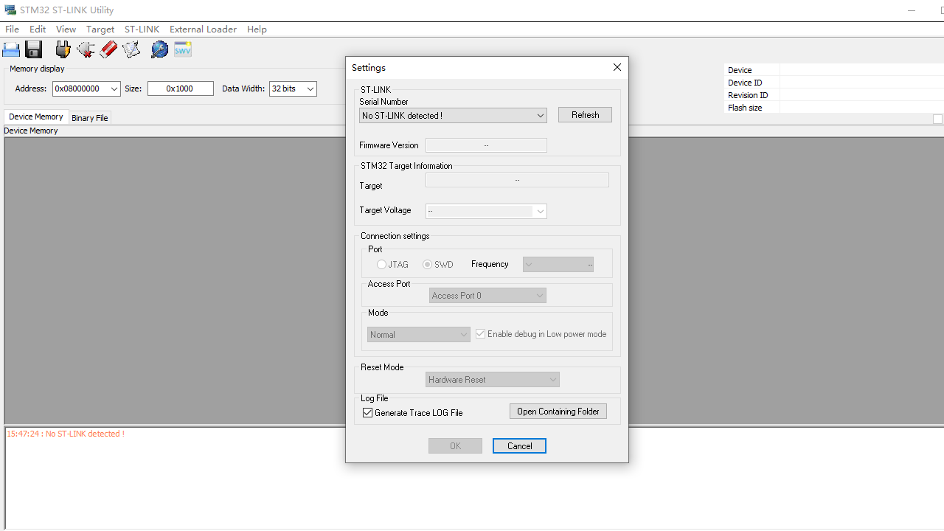944x531 pixels.
Task: Open the Target Voltage dropdown
Action: (x=540, y=211)
